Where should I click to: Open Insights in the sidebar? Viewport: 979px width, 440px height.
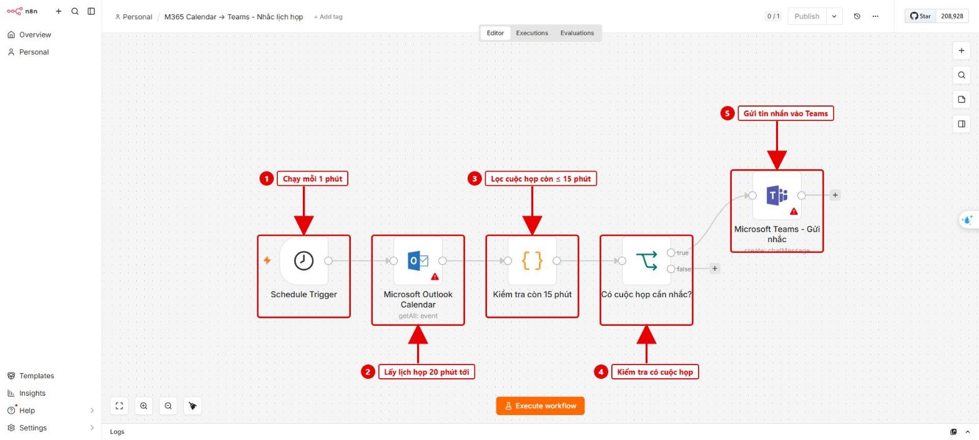(x=51, y=393)
